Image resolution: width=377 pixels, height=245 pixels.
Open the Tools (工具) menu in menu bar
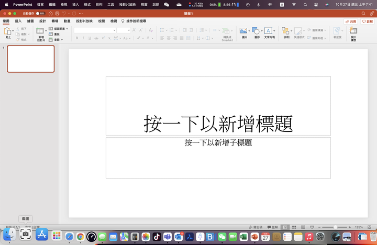[110, 5]
